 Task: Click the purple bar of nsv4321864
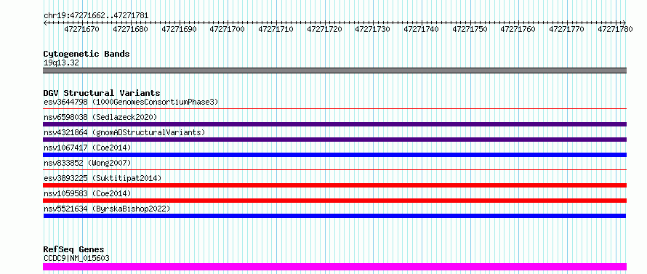[x=334, y=140]
